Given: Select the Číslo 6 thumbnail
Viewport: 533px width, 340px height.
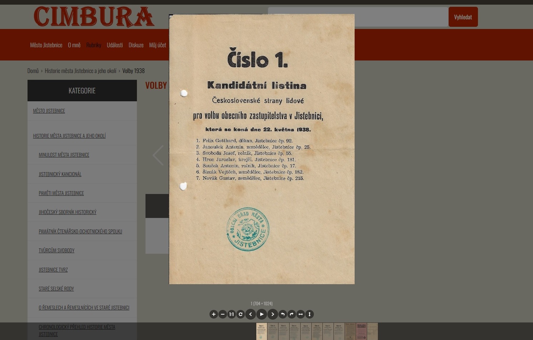Looking at the screenshot, I should 317,331.
